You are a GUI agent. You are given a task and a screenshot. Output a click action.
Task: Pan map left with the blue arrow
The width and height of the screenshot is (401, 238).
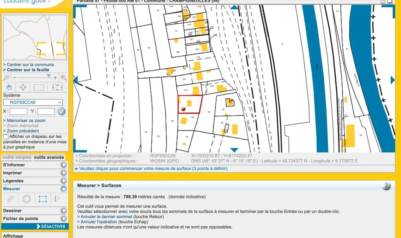point(76,80)
